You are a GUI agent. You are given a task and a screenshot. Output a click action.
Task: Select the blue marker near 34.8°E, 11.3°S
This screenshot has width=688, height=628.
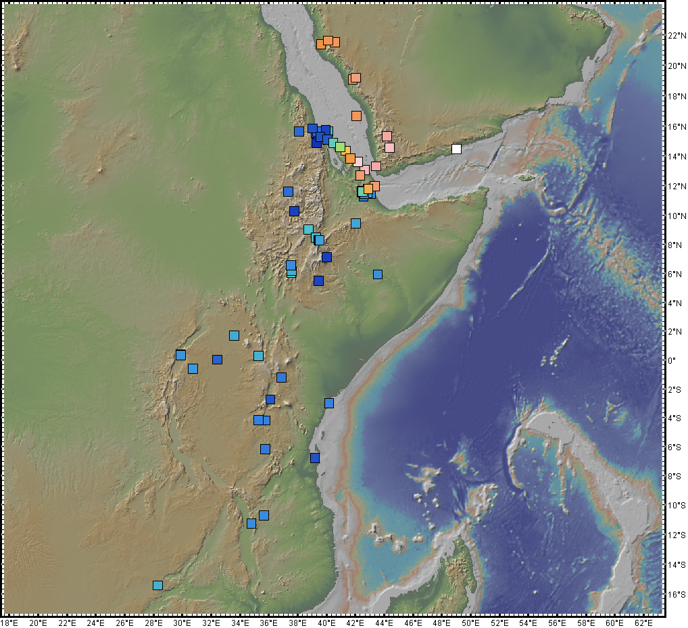pyautogui.click(x=251, y=523)
